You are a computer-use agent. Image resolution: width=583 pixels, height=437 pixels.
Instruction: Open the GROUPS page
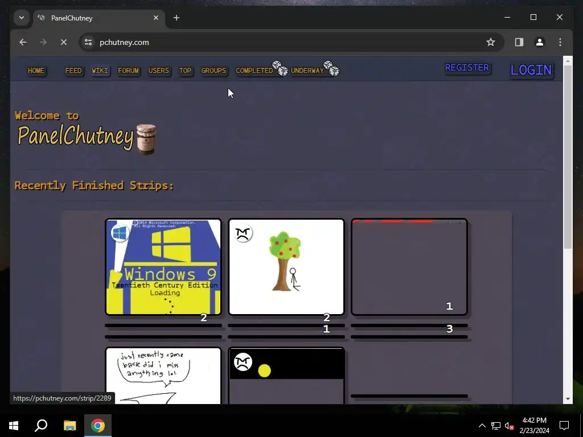[214, 71]
